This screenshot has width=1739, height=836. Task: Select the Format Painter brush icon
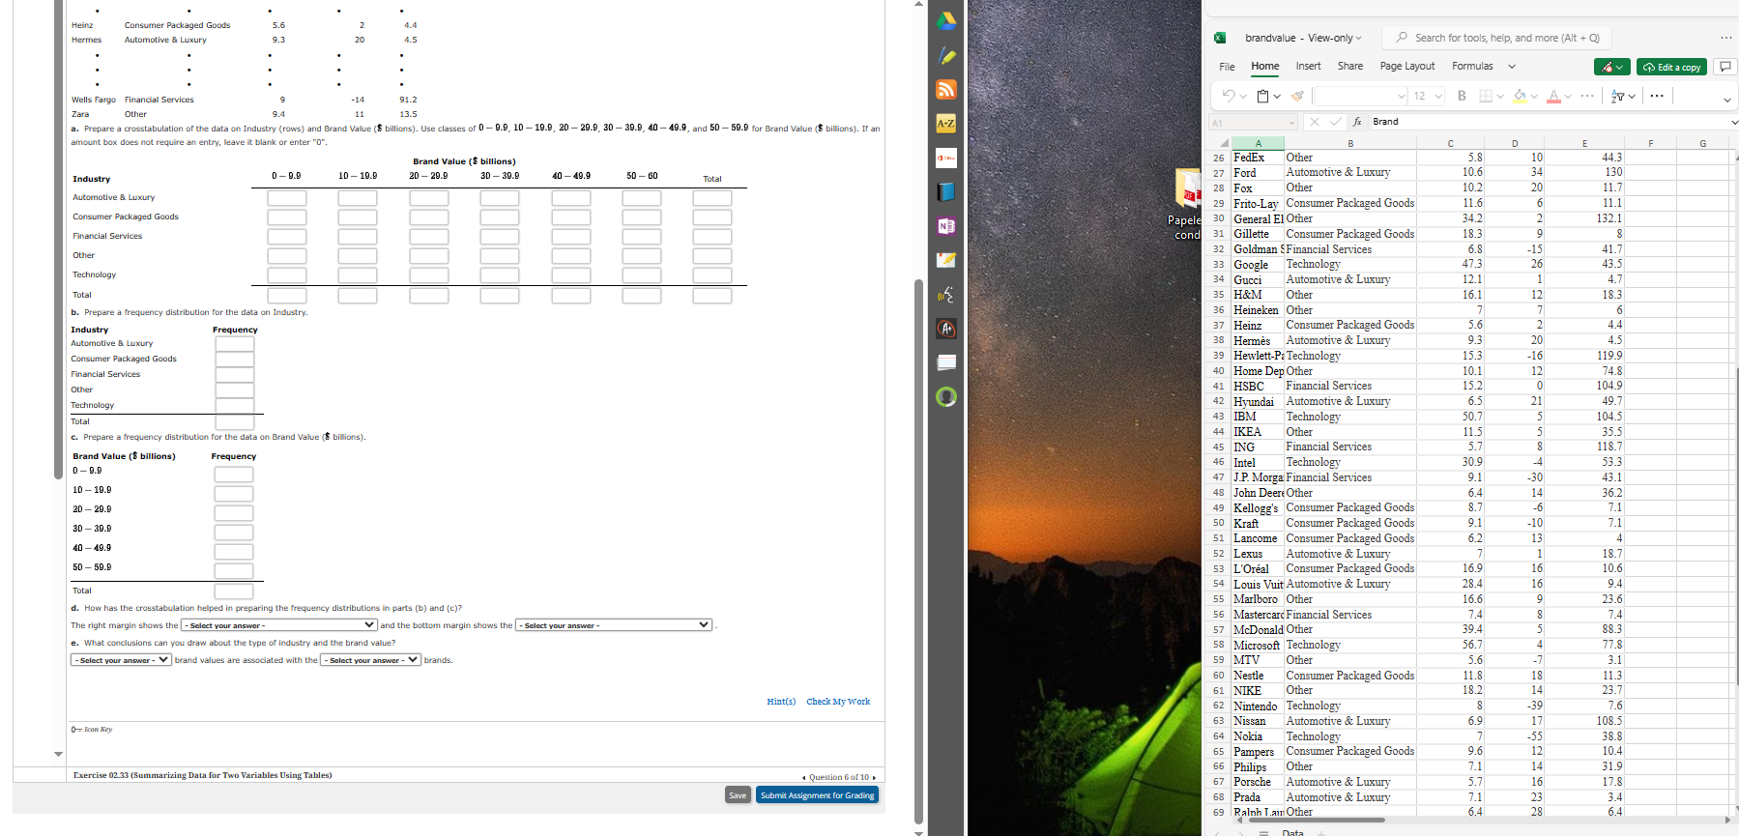1297,96
